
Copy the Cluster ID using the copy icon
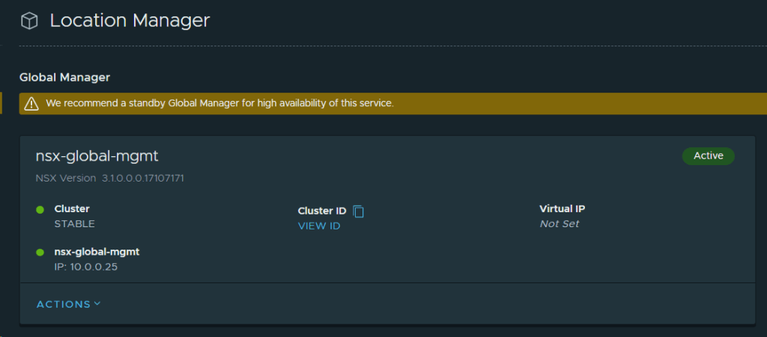[x=359, y=211]
